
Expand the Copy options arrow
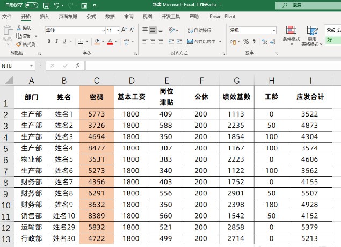(36, 36)
